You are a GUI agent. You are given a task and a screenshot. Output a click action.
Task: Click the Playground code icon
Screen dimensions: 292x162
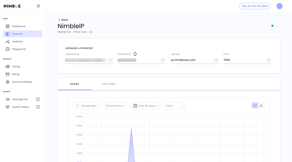[7, 49]
